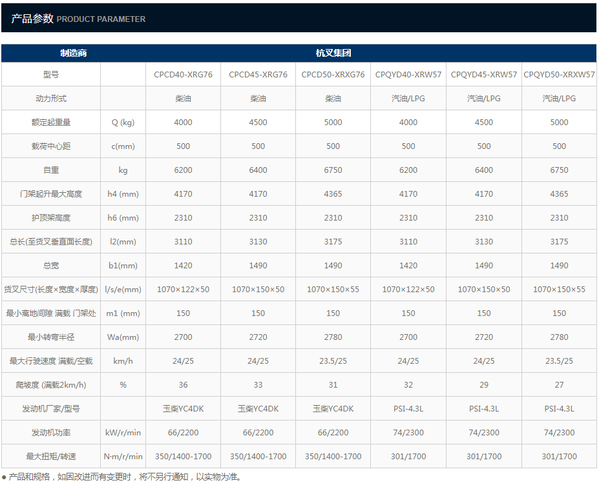Screen dimensions: 599x496
Task: Select the 制造商 header cell
Action: point(74,53)
